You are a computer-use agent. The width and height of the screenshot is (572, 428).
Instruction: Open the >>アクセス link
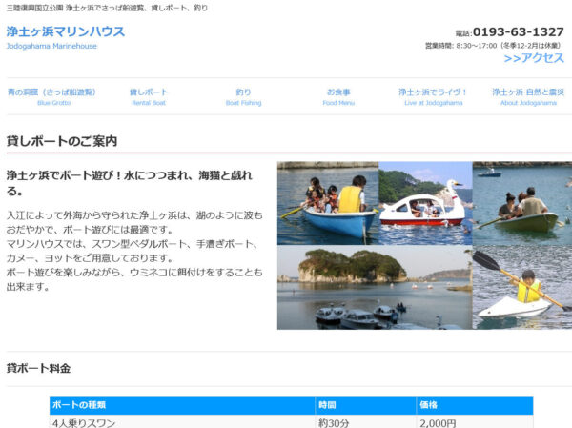pyautogui.click(x=534, y=58)
